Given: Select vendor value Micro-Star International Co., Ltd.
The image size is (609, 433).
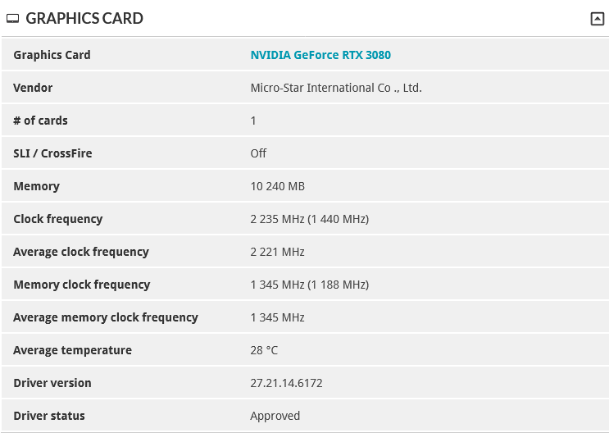Looking at the screenshot, I should pos(336,88).
